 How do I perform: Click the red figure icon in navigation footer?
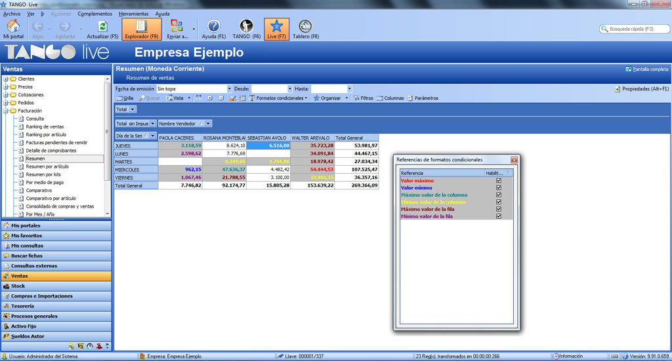coord(99,346)
